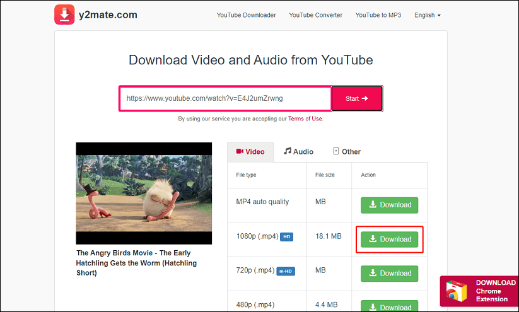Click 'Download Video and Audio from YouTube' heading

click(x=251, y=61)
